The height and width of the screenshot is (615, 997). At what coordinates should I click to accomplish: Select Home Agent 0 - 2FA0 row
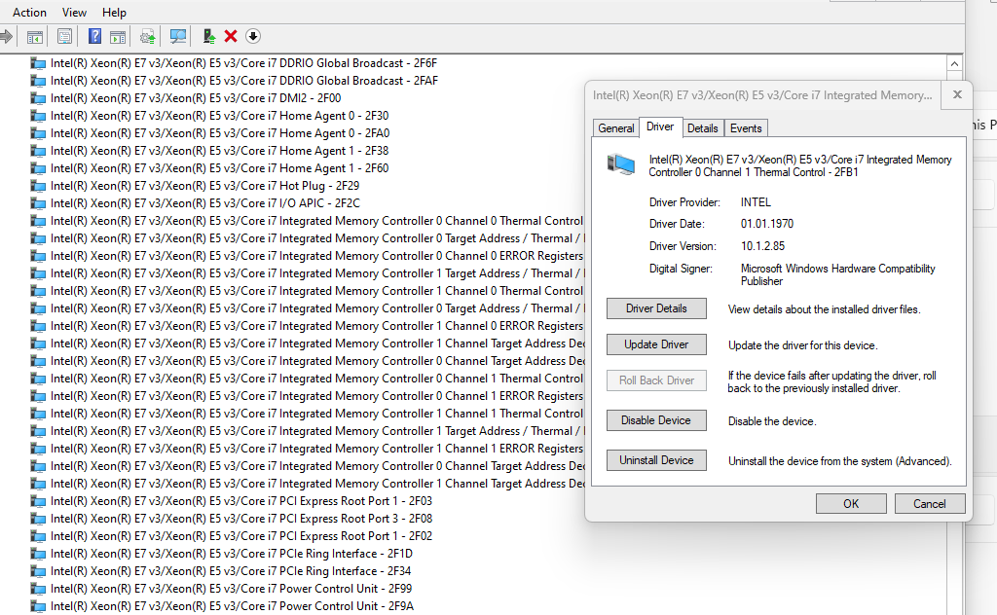tap(220, 133)
